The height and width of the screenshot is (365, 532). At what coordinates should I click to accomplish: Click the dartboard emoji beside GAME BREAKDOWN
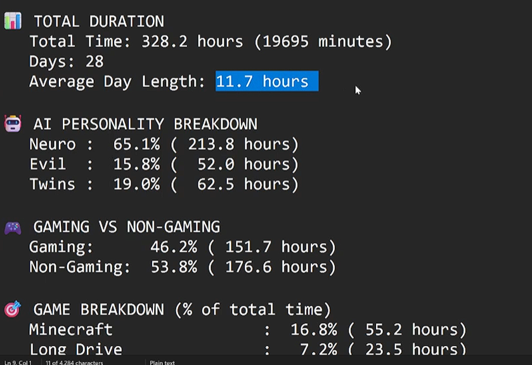(x=13, y=309)
